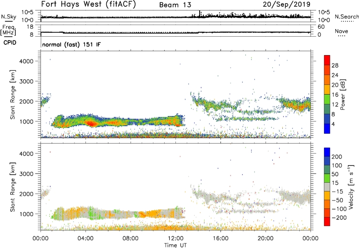
Task: Click the 'N.Search' legend label
Action: click(x=346, y=17)
